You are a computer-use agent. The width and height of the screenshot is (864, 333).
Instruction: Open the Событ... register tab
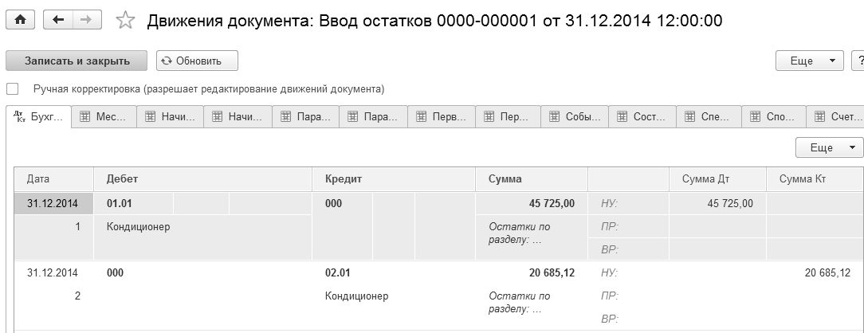click(x=574, y=117)
